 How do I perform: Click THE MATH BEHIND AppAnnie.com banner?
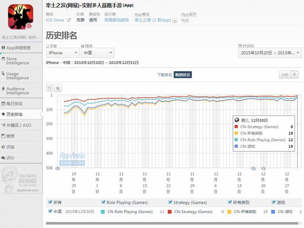(20, 180)
